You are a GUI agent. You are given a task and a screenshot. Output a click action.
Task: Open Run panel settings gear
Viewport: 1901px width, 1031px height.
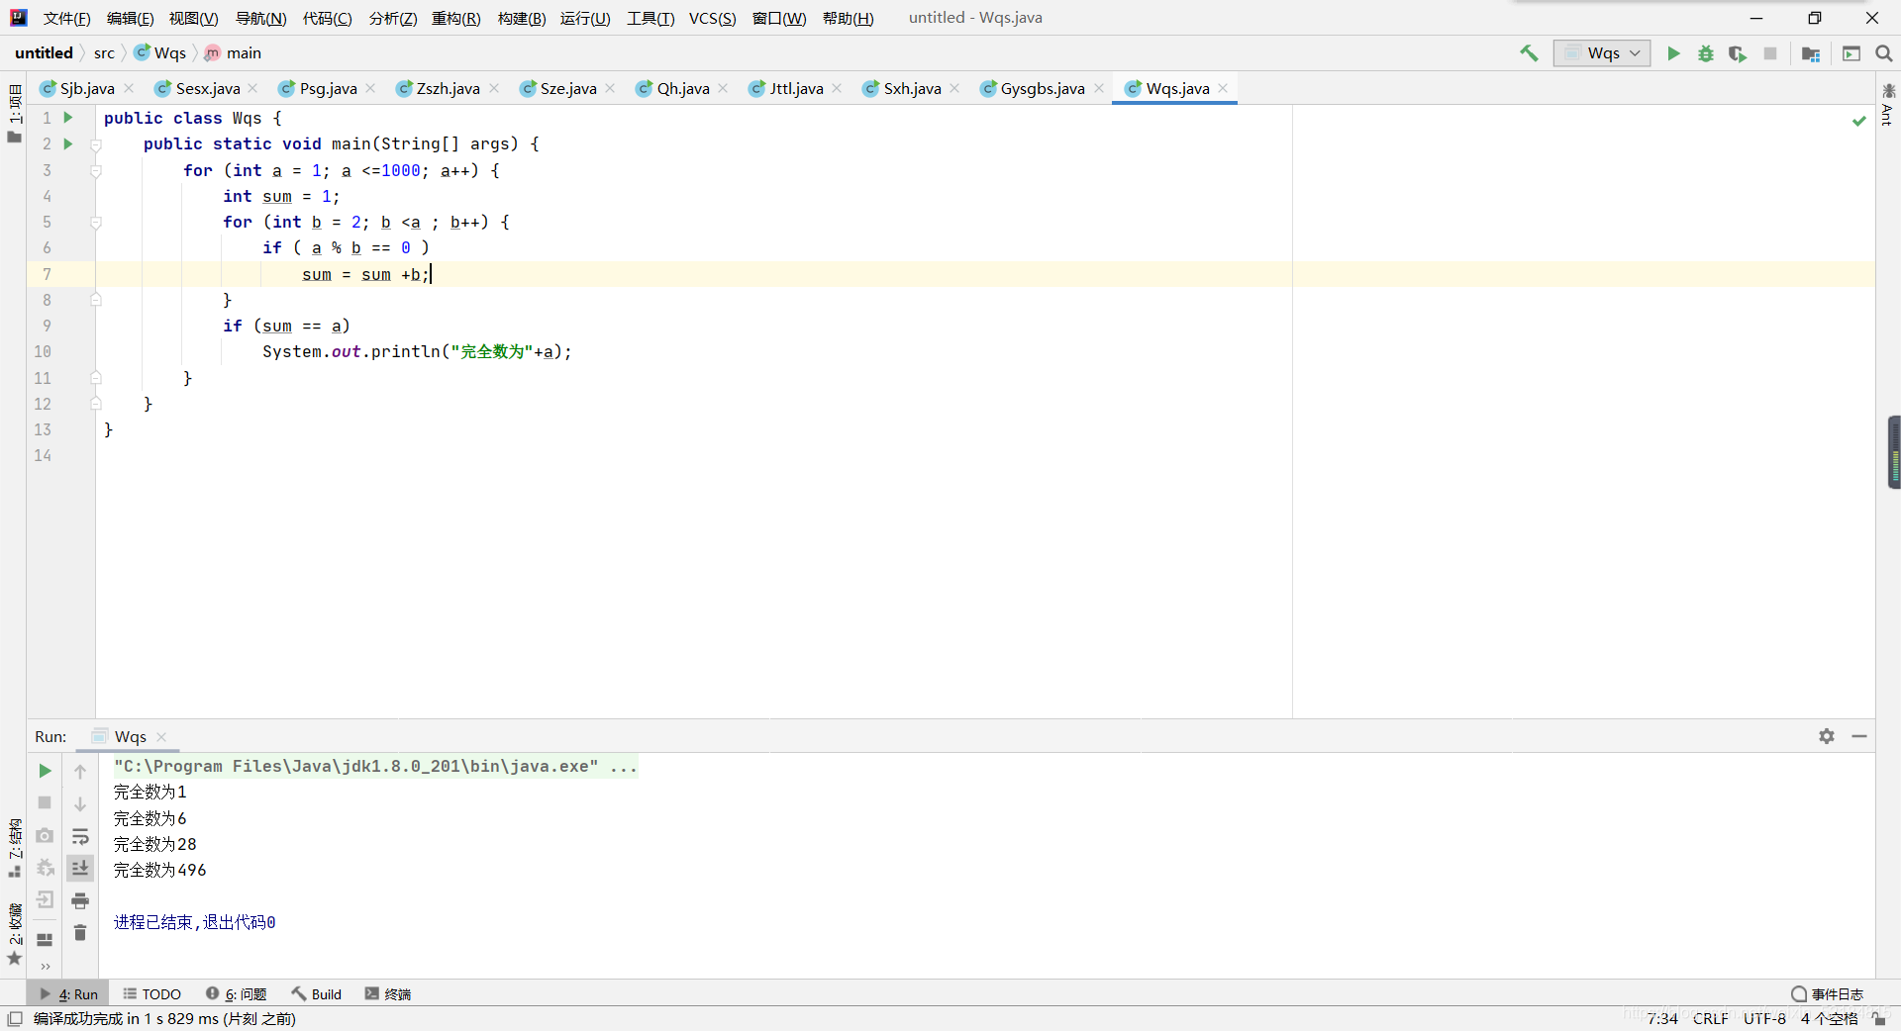tap(1827, 736)
